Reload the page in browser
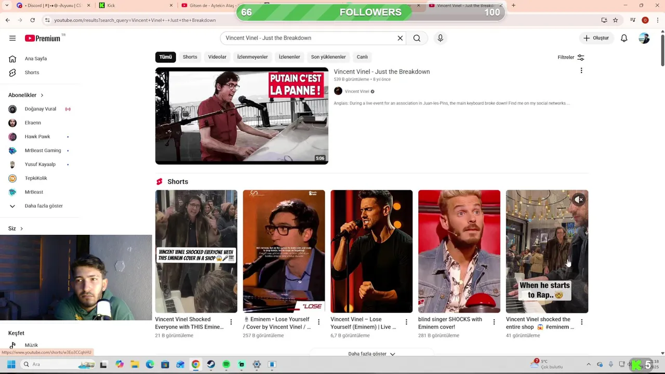Viewport: 665px width, 374px height. pos(32,20)
